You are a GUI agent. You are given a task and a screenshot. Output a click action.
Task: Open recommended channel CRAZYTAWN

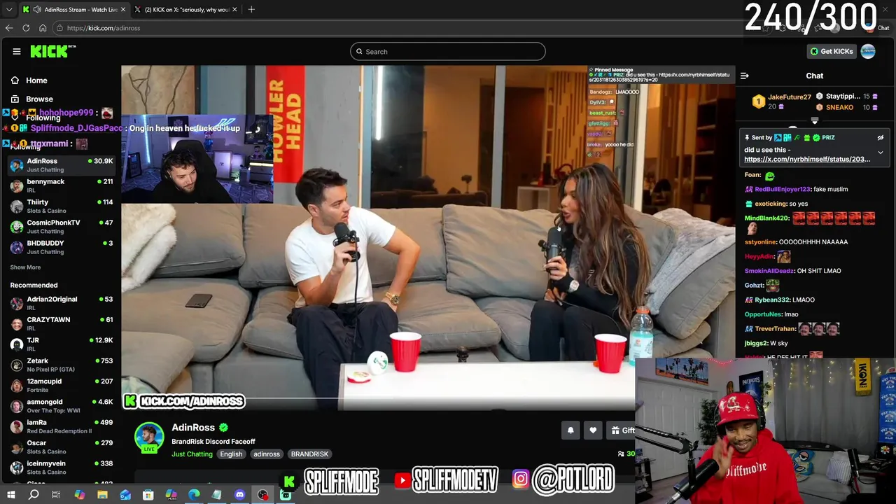pyautogui.click(x=61, y=323)
